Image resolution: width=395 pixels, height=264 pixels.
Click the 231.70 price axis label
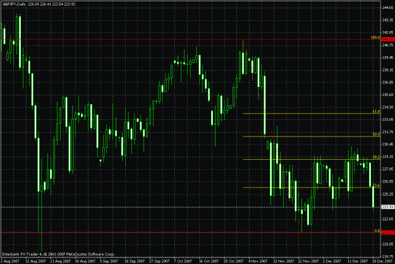[387, 132]
